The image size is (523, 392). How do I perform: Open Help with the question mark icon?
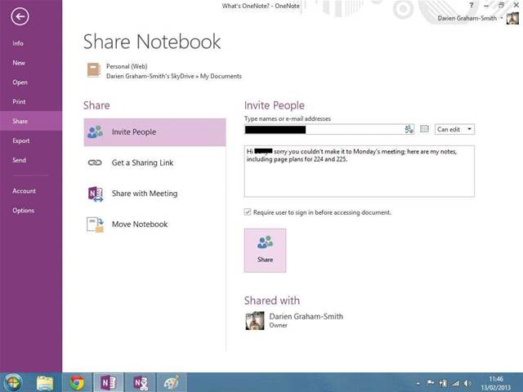[x=472, y=6]
